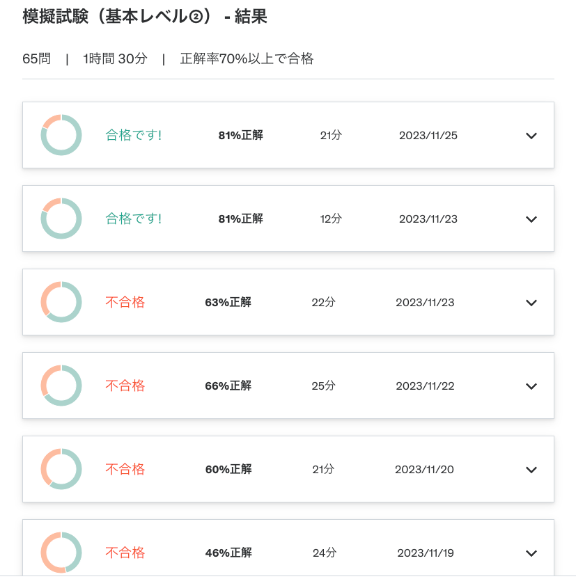The height and width of the screenshot is (579, 576).
Task: Expand the 63% result row chevron
Action: [x=531, y=303]
